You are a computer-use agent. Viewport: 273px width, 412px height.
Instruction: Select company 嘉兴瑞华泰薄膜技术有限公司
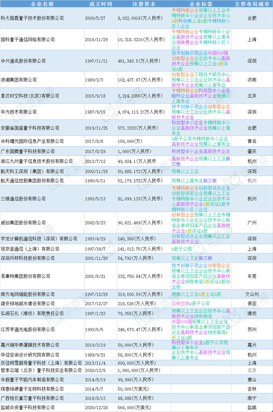(30, 345)
